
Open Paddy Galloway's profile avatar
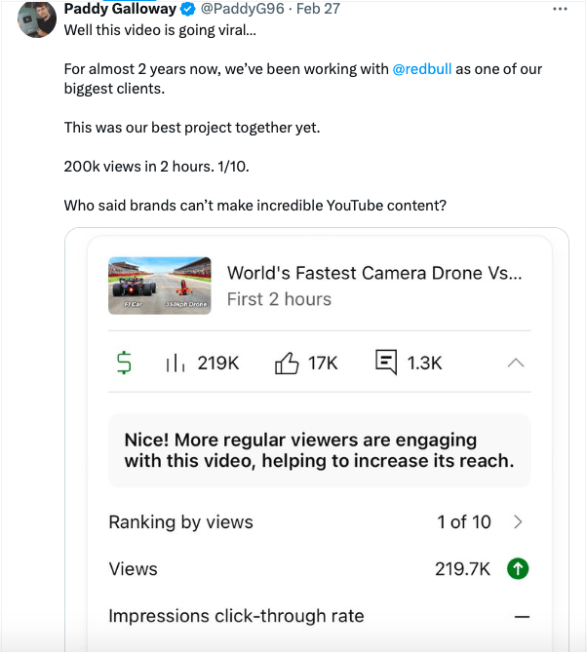[36, 18]
